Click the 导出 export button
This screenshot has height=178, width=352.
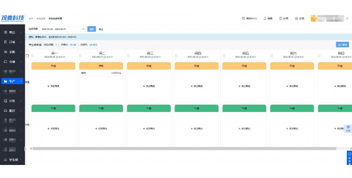101,29
